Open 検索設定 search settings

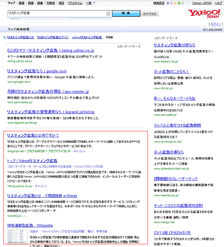point(159,3)
